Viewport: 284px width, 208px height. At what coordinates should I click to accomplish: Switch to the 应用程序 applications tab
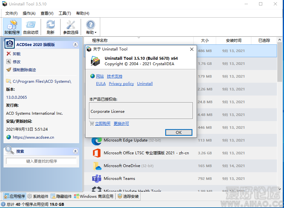tap(14, 196)
